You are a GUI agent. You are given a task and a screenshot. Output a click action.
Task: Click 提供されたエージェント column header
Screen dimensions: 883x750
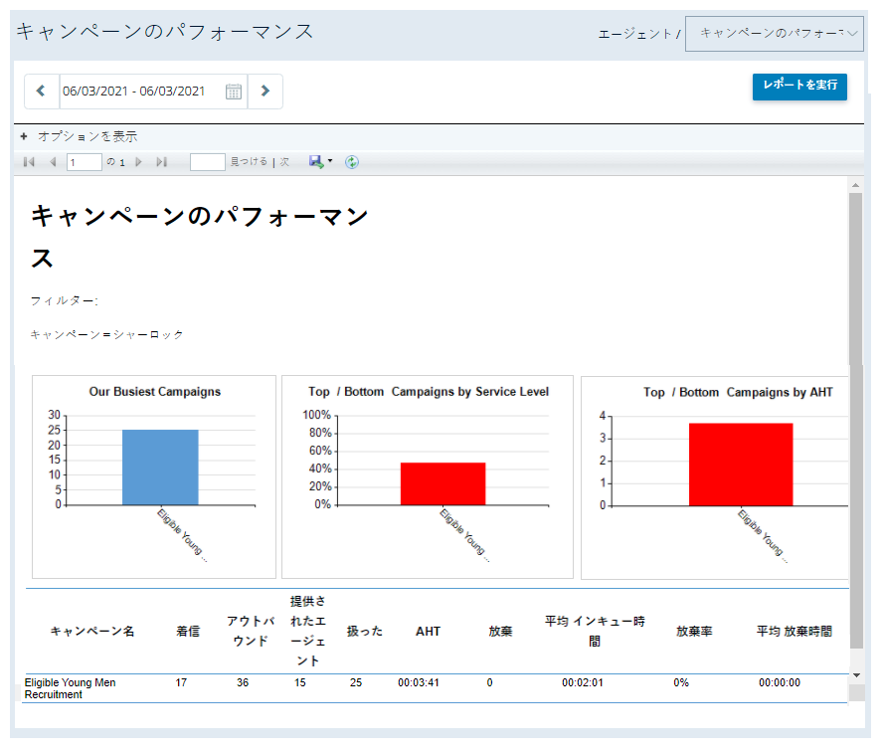pos(308,631)
